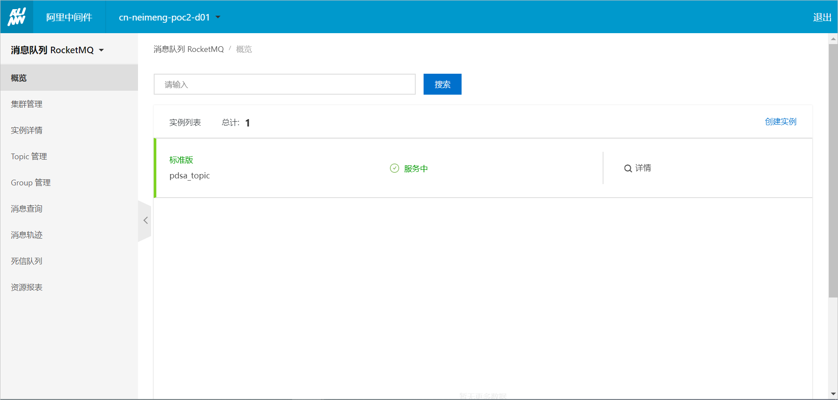Expand the 消息队列 RocketMQ product dropdown
Image resolution: width=838 pixels, height=400 pixels.
[57, 50]
